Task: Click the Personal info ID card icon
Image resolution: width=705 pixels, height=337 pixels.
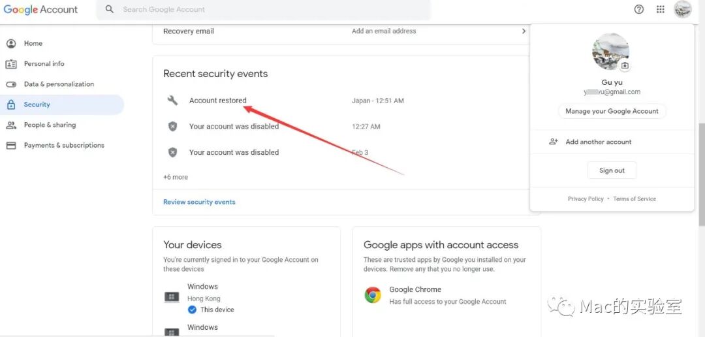Action: tap(11, 64)
